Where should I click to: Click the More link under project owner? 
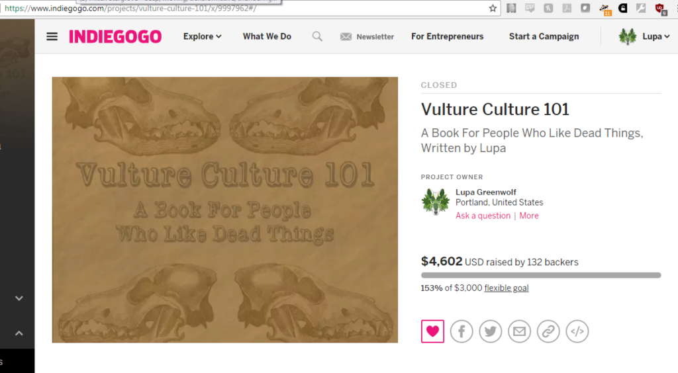click(x=529, y=216)
